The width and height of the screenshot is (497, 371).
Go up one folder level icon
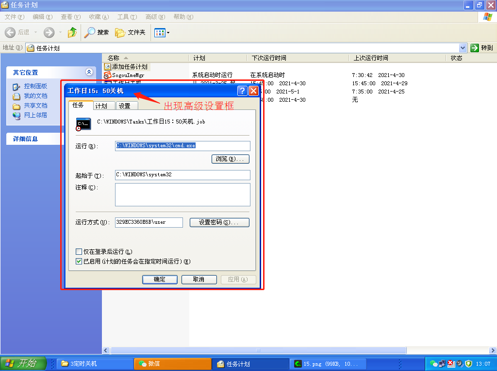72,32
